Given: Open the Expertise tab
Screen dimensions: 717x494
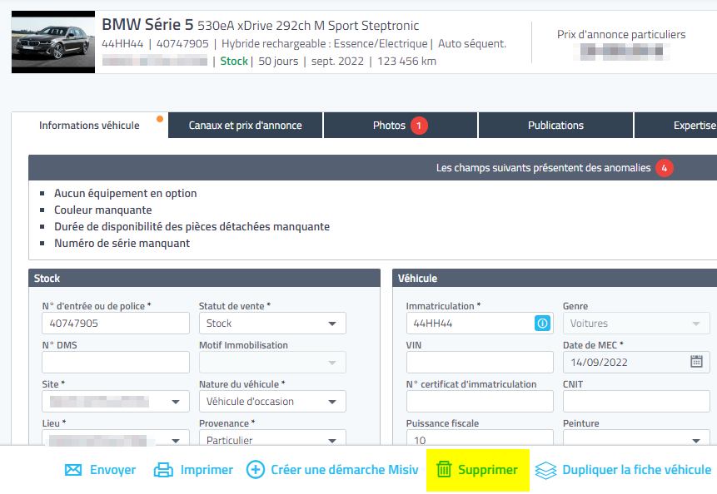Looking at the screenshot, I should pos(676,126).
